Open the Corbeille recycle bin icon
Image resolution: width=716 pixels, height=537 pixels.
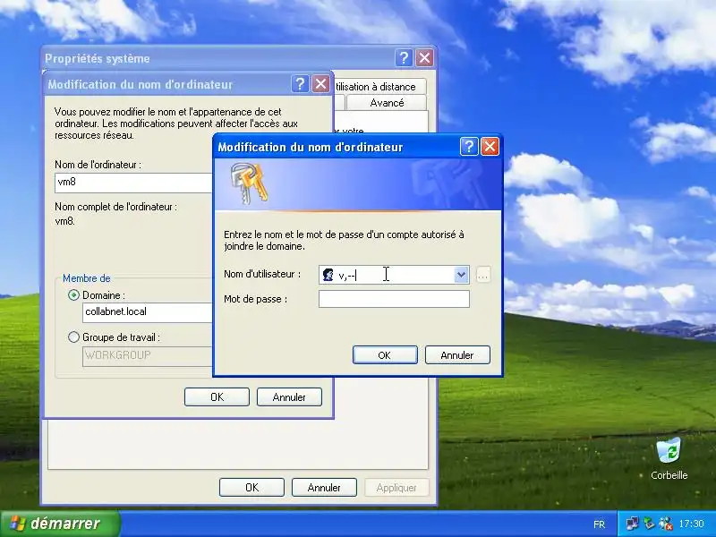click(x=669, y=458)
